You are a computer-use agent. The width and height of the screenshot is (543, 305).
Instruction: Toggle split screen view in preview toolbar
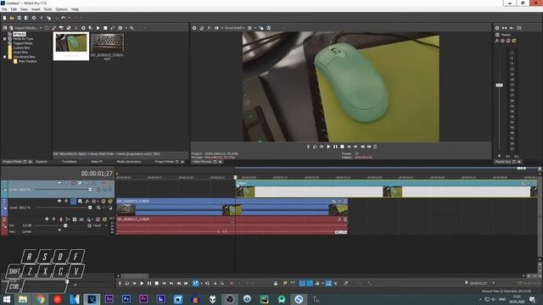click(216, 28)
